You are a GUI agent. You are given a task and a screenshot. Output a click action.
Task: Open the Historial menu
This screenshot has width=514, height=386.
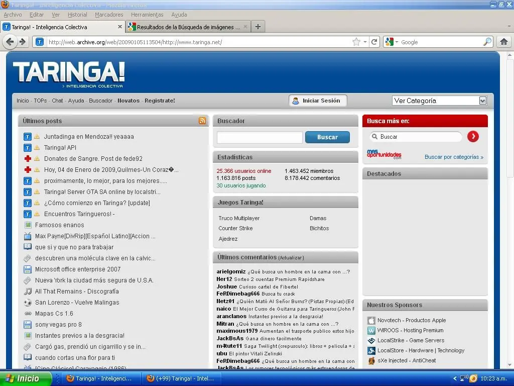(x=77, y=15)
